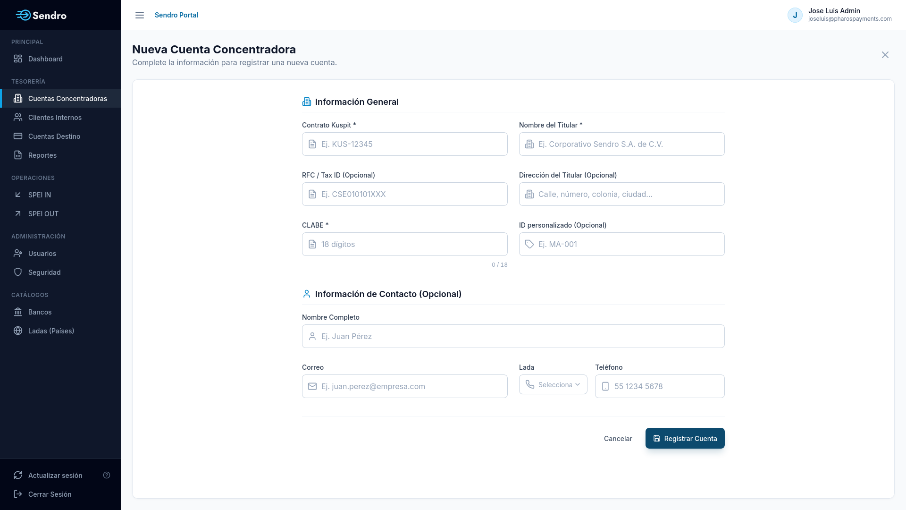
Task: Click the Cuentas Concentradoras building icon
Action: 18,98
